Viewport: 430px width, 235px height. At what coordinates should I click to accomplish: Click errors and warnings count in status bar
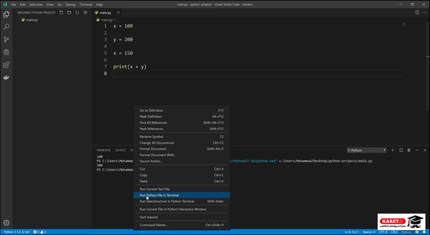point(40,232)
